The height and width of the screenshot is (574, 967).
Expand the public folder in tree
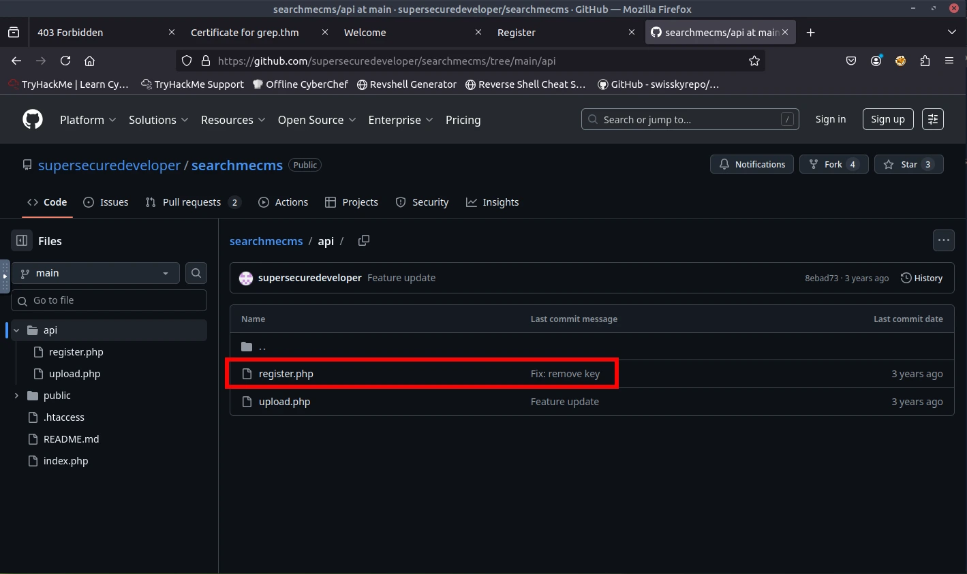[x=16, y=396]
